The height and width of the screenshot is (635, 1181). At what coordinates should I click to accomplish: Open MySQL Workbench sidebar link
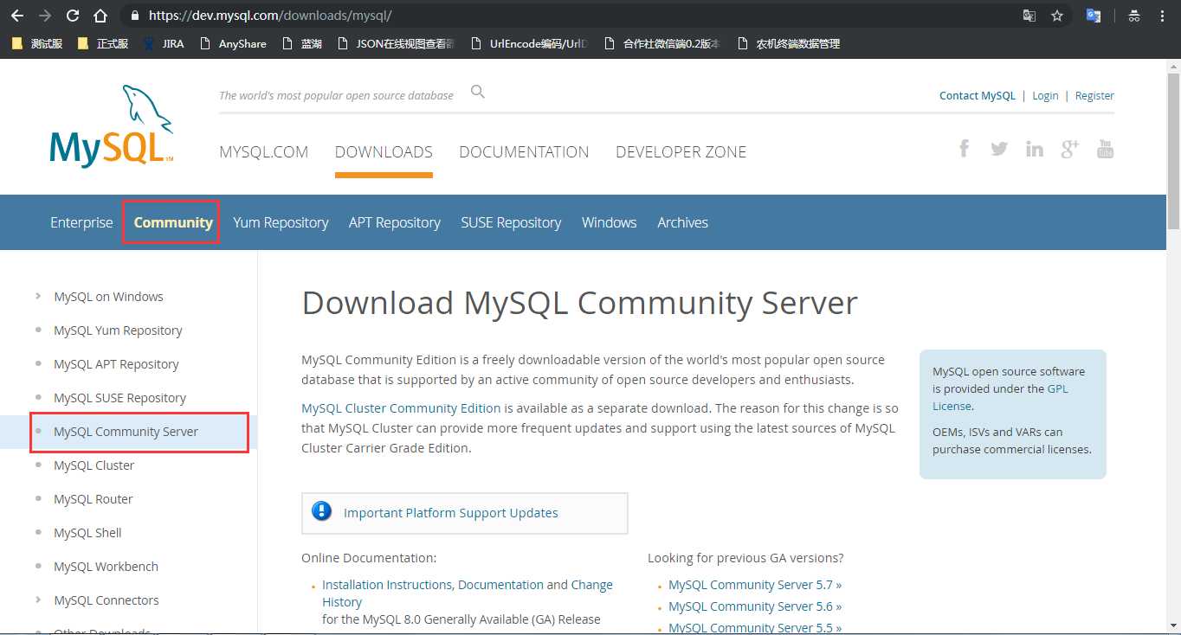(106, 566)
